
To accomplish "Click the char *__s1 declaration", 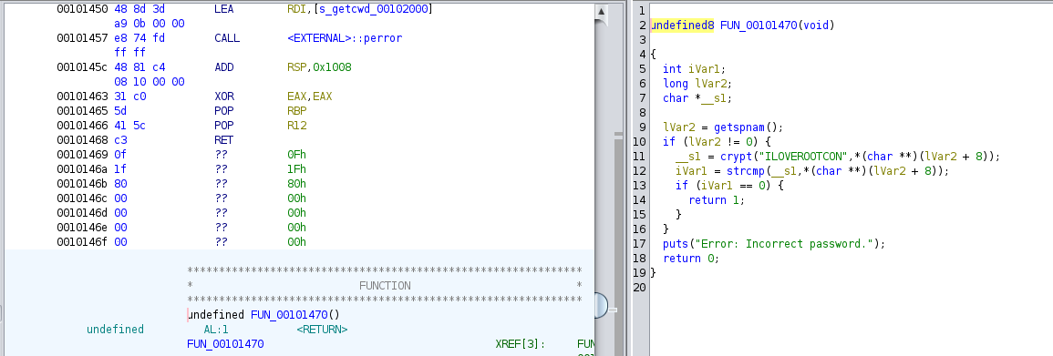I will [x=697, y=98].
